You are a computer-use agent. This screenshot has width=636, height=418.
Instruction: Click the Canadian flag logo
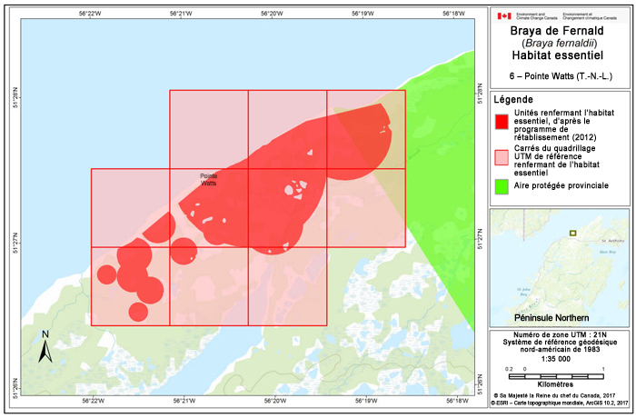503,16
